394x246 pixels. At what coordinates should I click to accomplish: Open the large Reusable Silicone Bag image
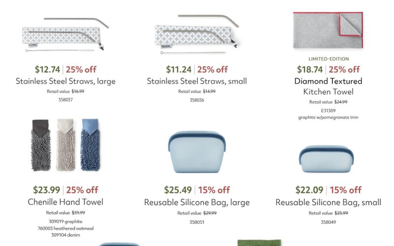(197, 153)
